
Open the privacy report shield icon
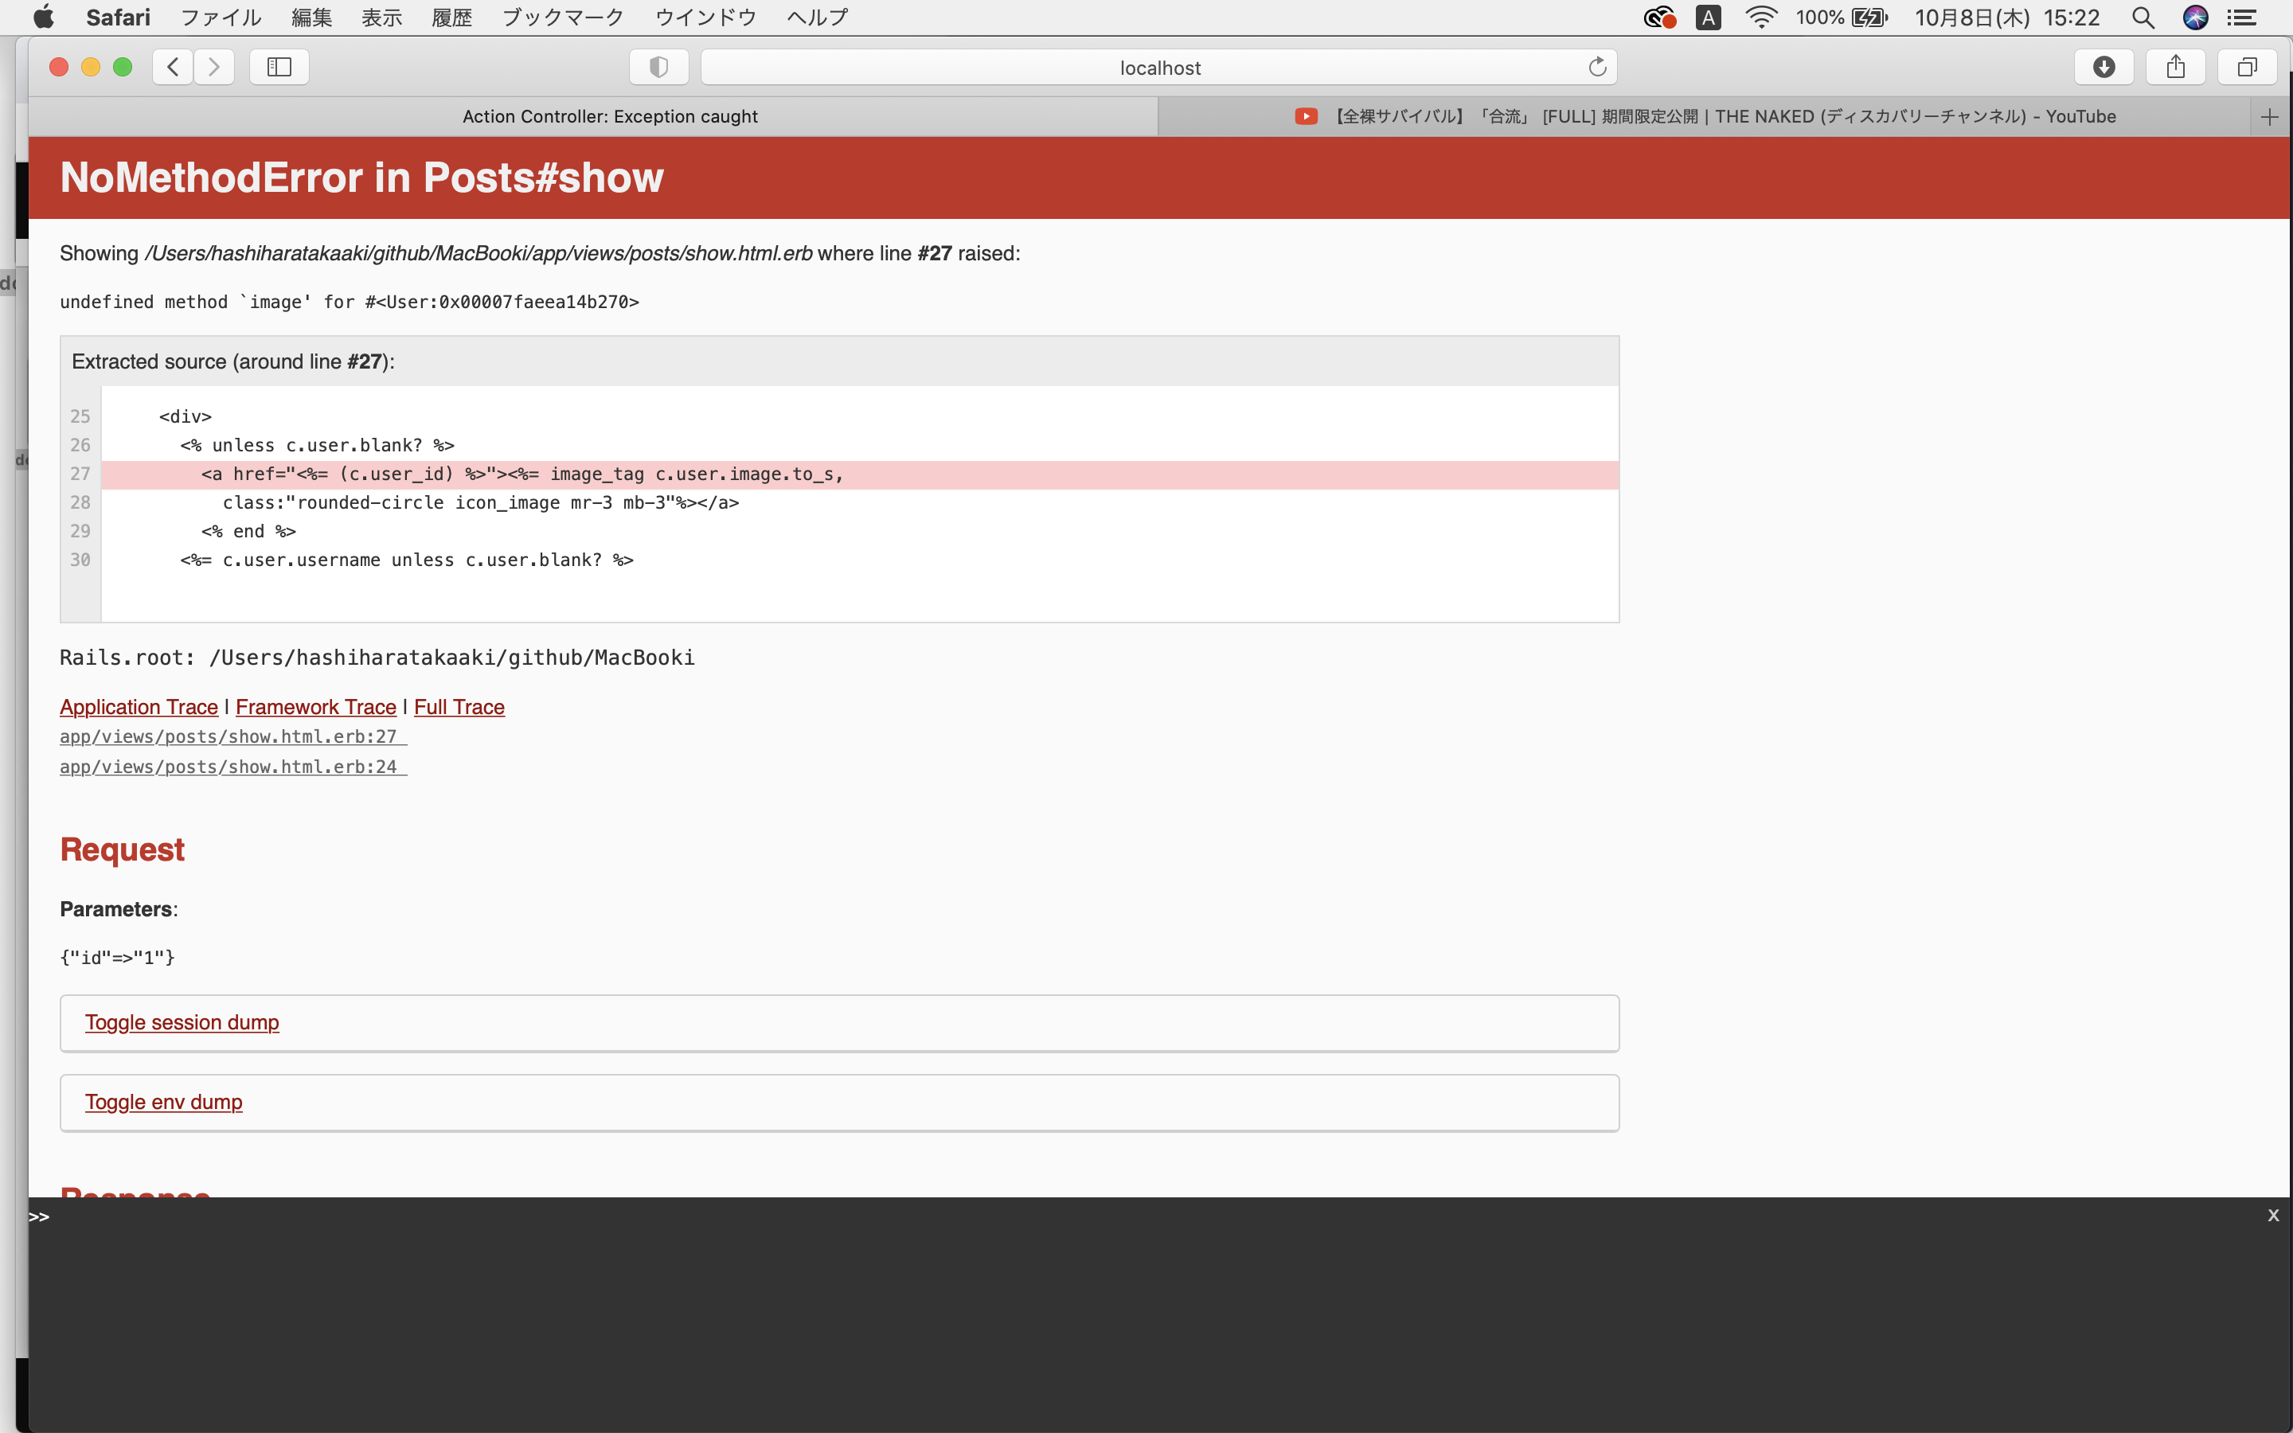658,68
